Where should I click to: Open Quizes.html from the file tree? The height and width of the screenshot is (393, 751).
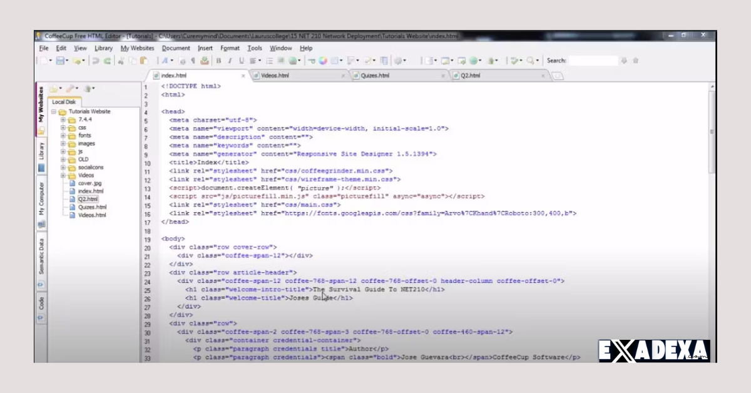[94, 207]
